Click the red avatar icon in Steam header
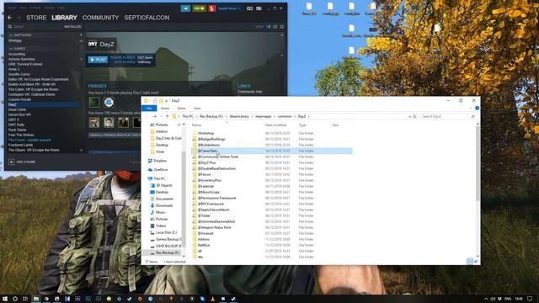539x303 pixels. click(x=211, y=8)
